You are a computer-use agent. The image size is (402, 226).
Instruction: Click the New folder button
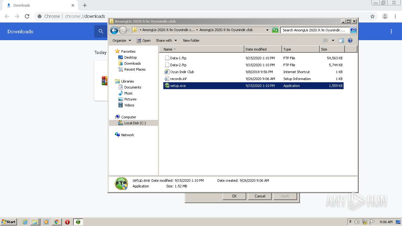(x=191, y=40)
